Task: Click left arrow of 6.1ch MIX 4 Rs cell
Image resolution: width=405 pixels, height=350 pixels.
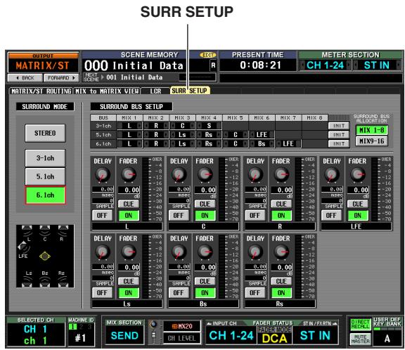Action: (x=199, y=144)
